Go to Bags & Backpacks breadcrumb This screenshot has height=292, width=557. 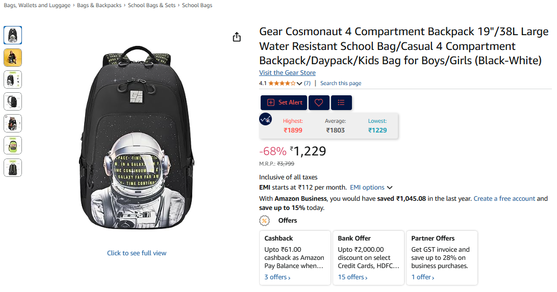tap(99, 6)
